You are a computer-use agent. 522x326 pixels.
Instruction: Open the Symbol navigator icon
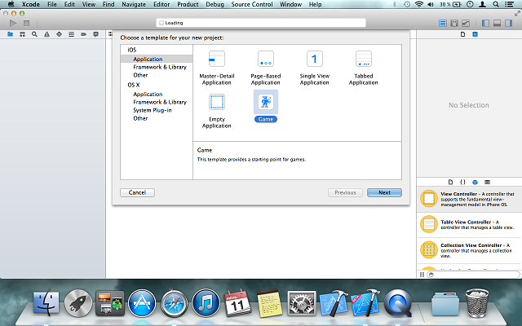pos(22,34)
